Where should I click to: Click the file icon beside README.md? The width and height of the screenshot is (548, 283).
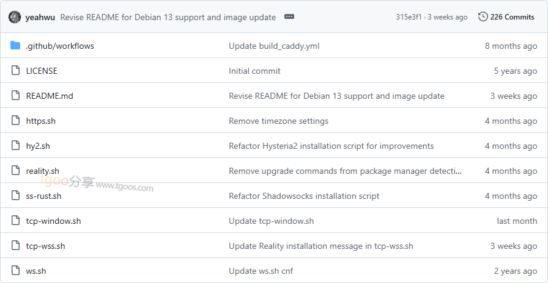click(15, 96)
